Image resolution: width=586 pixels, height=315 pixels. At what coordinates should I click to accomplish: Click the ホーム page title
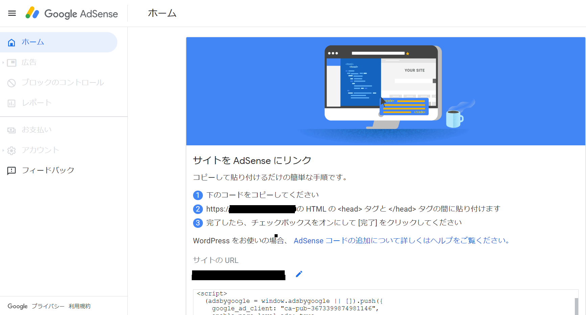(x=162, y=13)
